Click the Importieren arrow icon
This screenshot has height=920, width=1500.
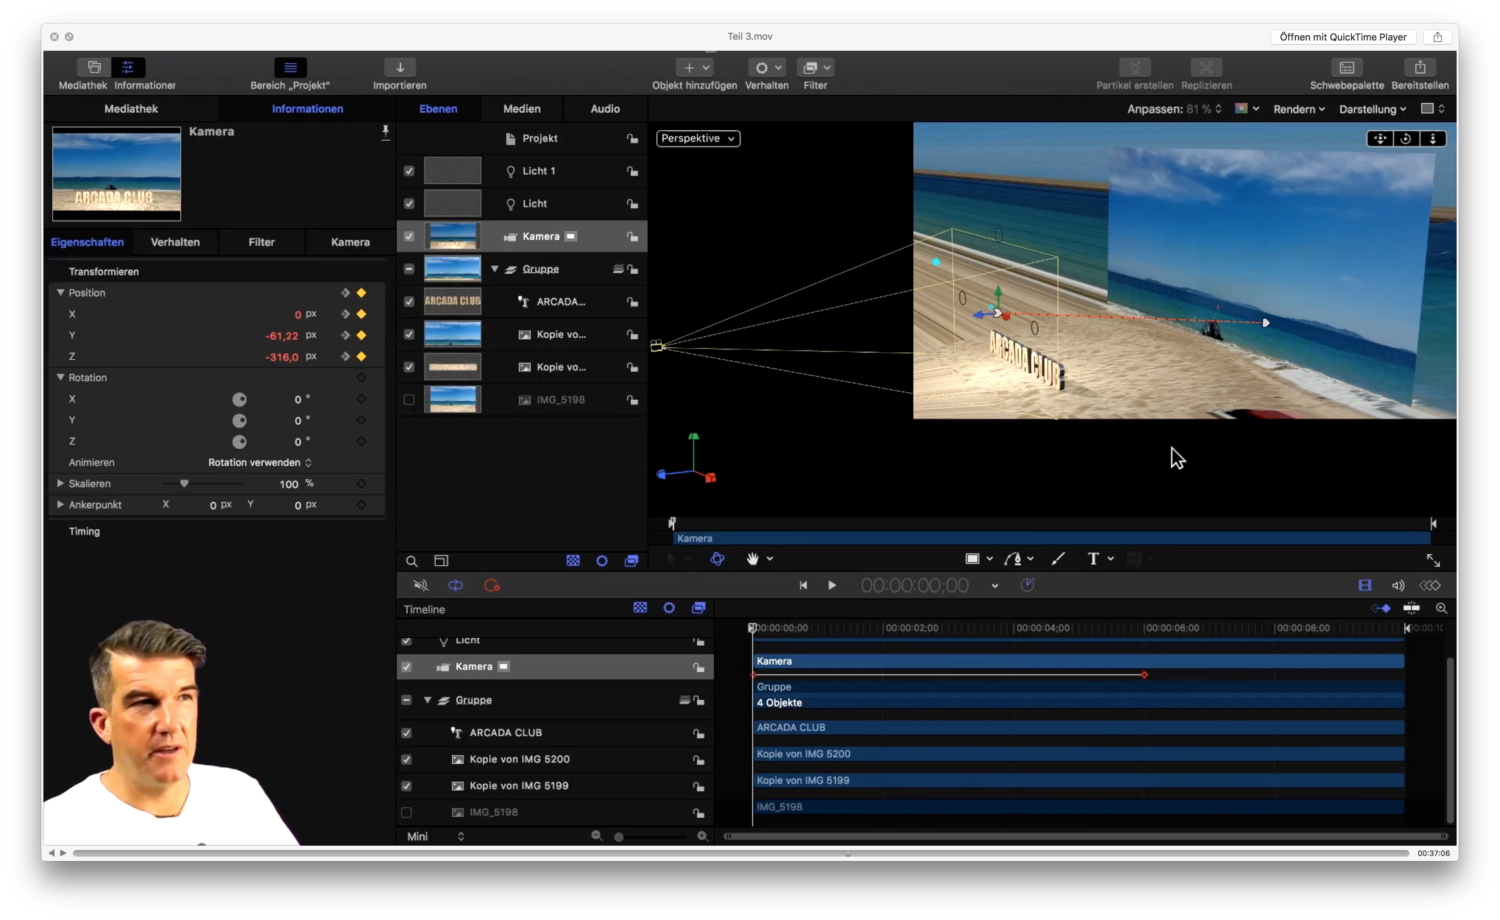pyautogui.click(x=400, y=67)
